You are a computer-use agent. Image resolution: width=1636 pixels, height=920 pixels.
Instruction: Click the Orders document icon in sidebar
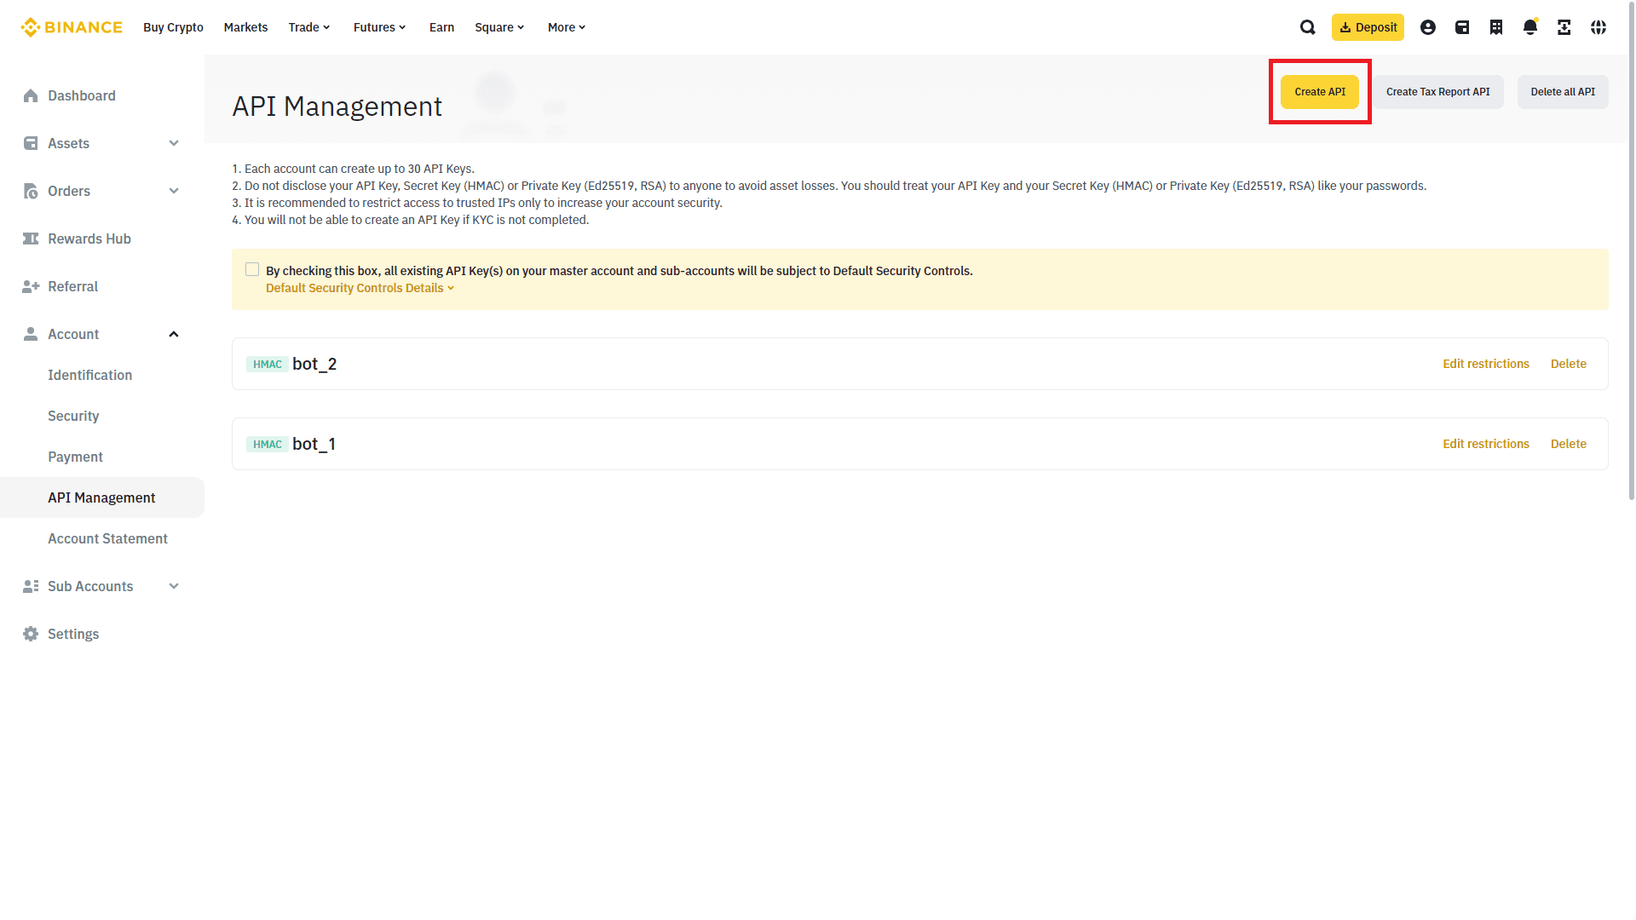point(31,191)
